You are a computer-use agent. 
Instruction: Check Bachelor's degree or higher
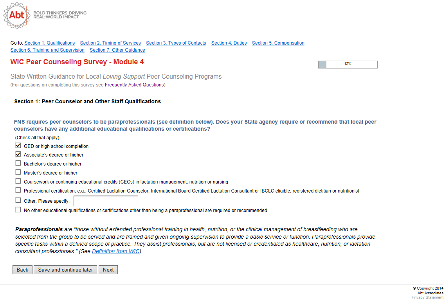click(x=18, y=163)
